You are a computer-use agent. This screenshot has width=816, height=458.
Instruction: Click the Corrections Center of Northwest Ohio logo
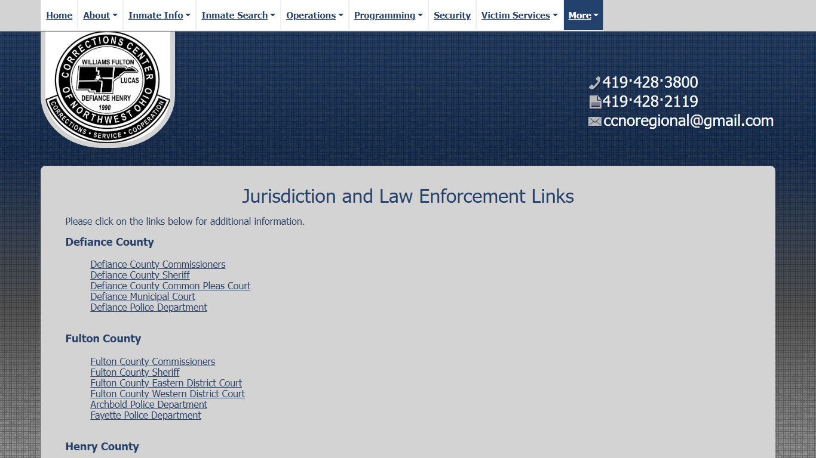tap(108, 88)
